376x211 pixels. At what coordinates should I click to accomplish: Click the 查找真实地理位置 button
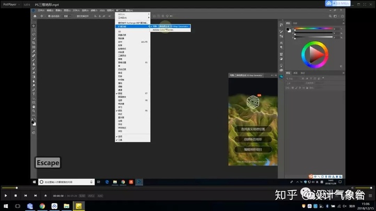(x=253, y=129)
